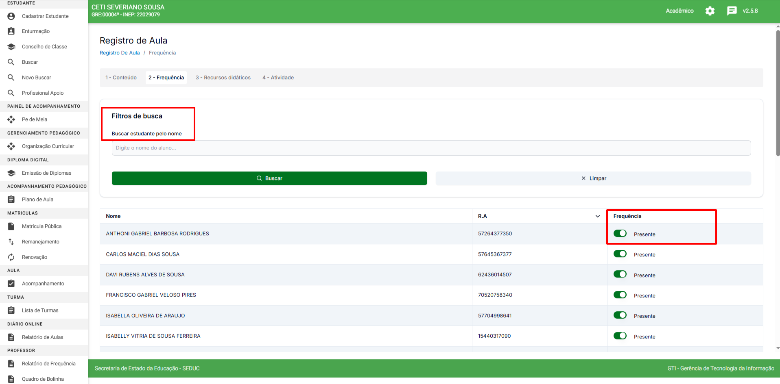Switch off presence for Isabella Oliveira de Araujo
The height and width of the screenshot is (384, 780).
coord(620,315)
